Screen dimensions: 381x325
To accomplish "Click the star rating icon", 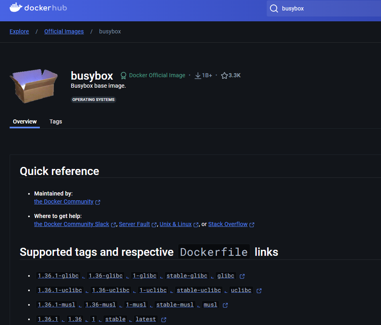I will (x=224, y=76).
